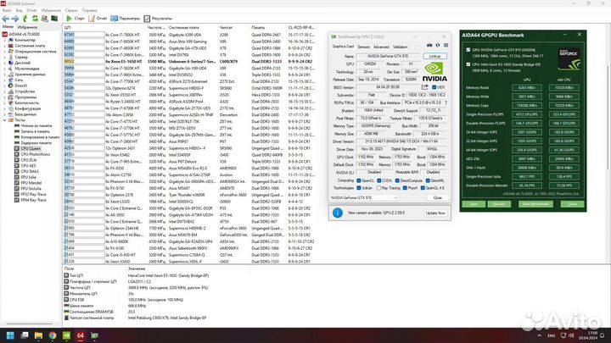Image resolution: width=611 pixels, height=343 pixels.
Task: Switch to the Validation tab in GPU-Z
Action: (401, 47)
